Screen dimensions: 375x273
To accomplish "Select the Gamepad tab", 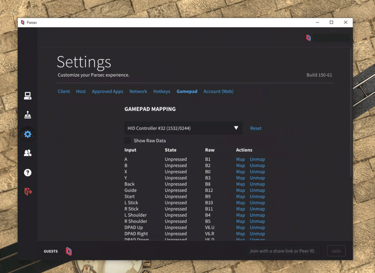I will (x=187, y=91).
